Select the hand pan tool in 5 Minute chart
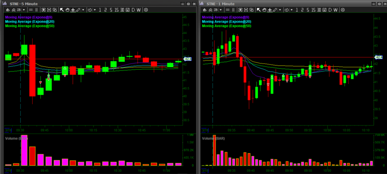This screenshot has width=387, height=174. [67, 10]
